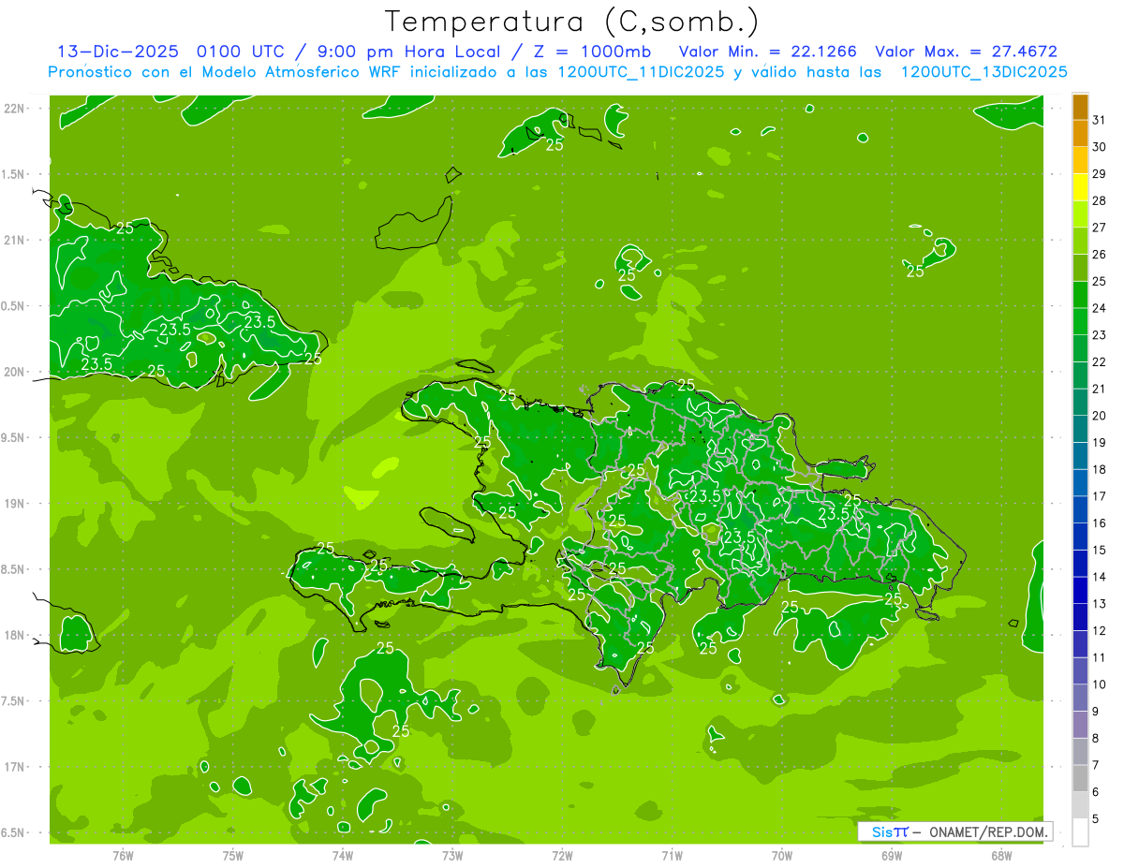Screen dimensions: 1124x868
Task: Click the "68W" longitude axis label
Action: pyautogui.click(x=1001, y=856)
